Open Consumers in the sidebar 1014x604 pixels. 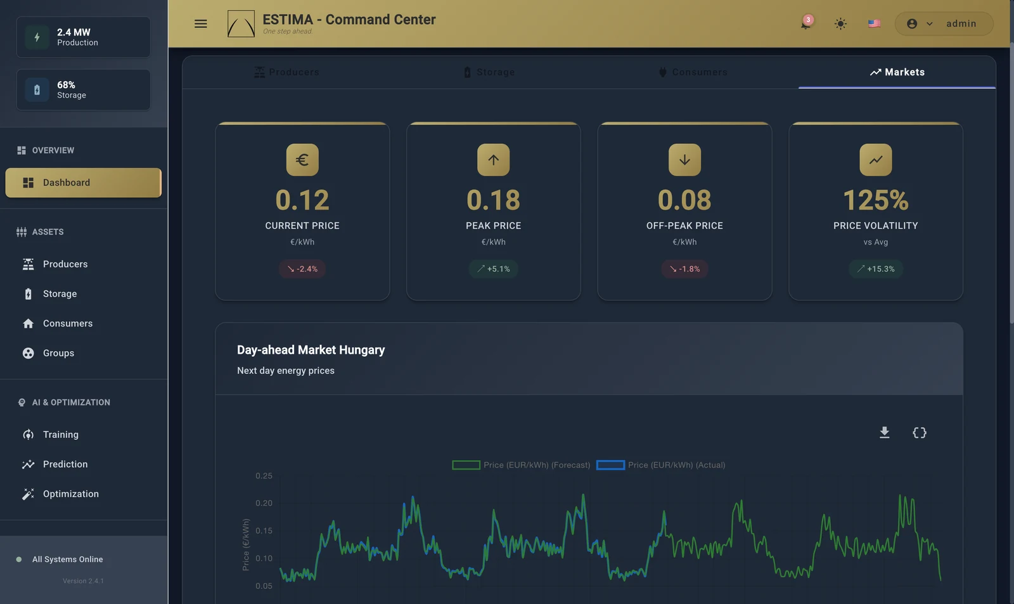click(84, 323)
